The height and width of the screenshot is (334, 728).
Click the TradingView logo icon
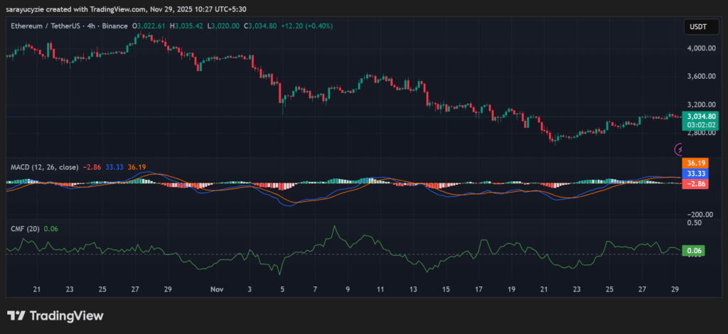16,316
